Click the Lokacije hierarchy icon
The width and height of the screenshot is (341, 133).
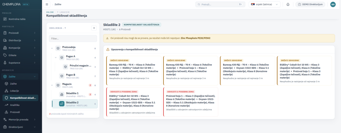[x=6, y=91]
